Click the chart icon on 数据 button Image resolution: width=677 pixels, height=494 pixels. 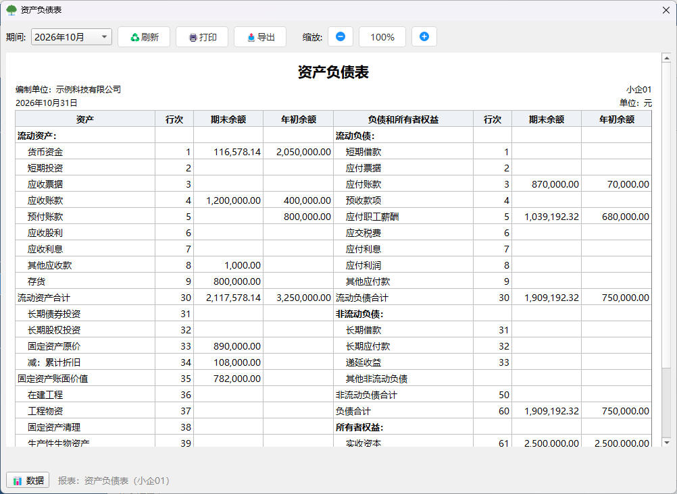pyautogui.click(x=18, y=481)
